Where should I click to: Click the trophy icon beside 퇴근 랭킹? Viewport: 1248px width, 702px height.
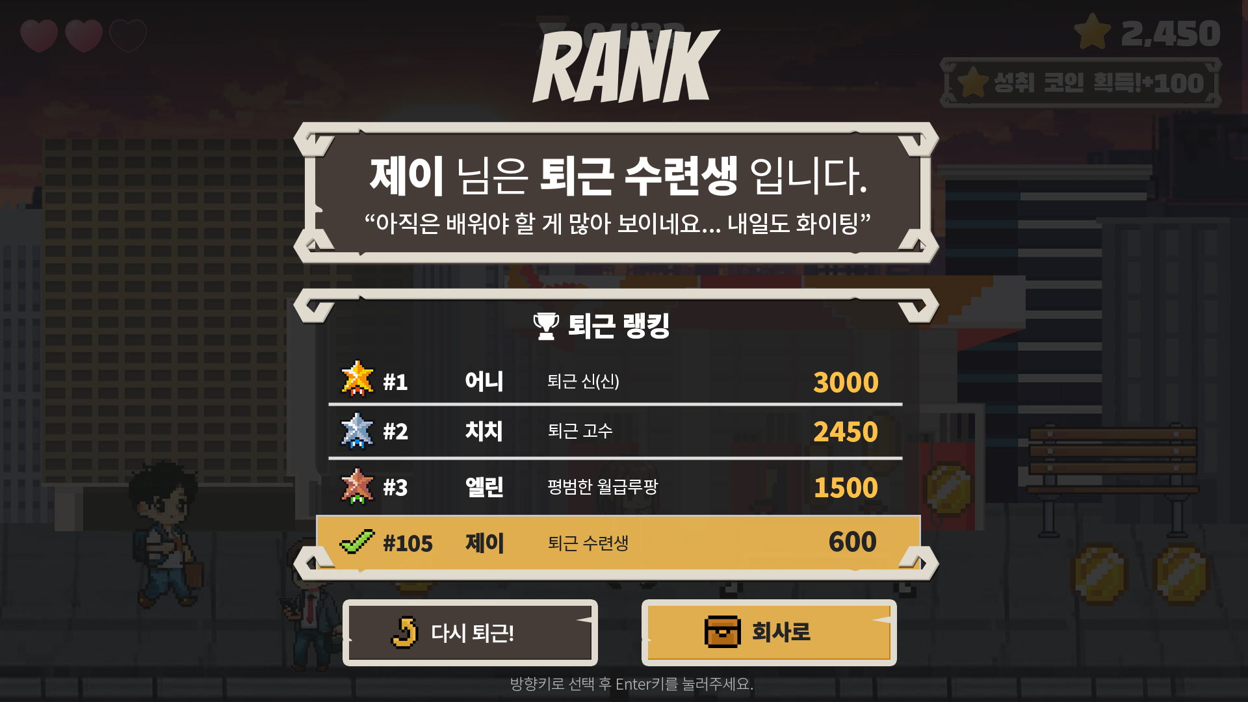click(546, 326)
